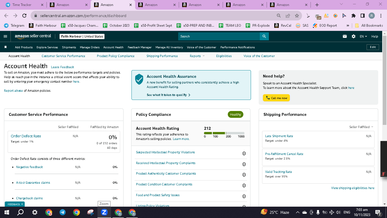Open the Eligibilities tab
This screenshot has height=218, width=387.
(224, 56)
